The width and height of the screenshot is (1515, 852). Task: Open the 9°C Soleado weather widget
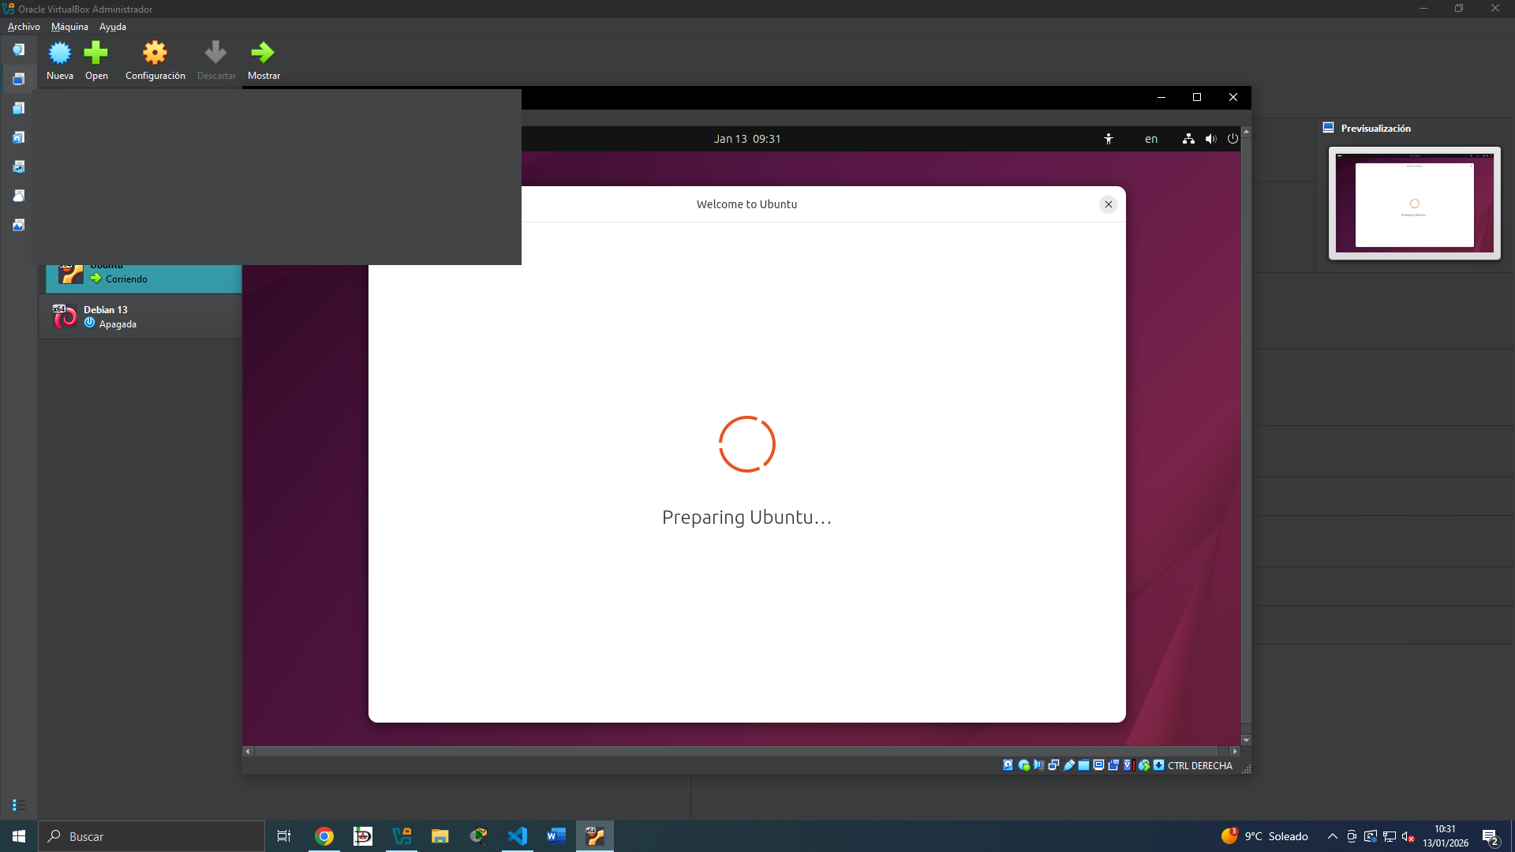pyautogui.click(x=1264, y=836)
